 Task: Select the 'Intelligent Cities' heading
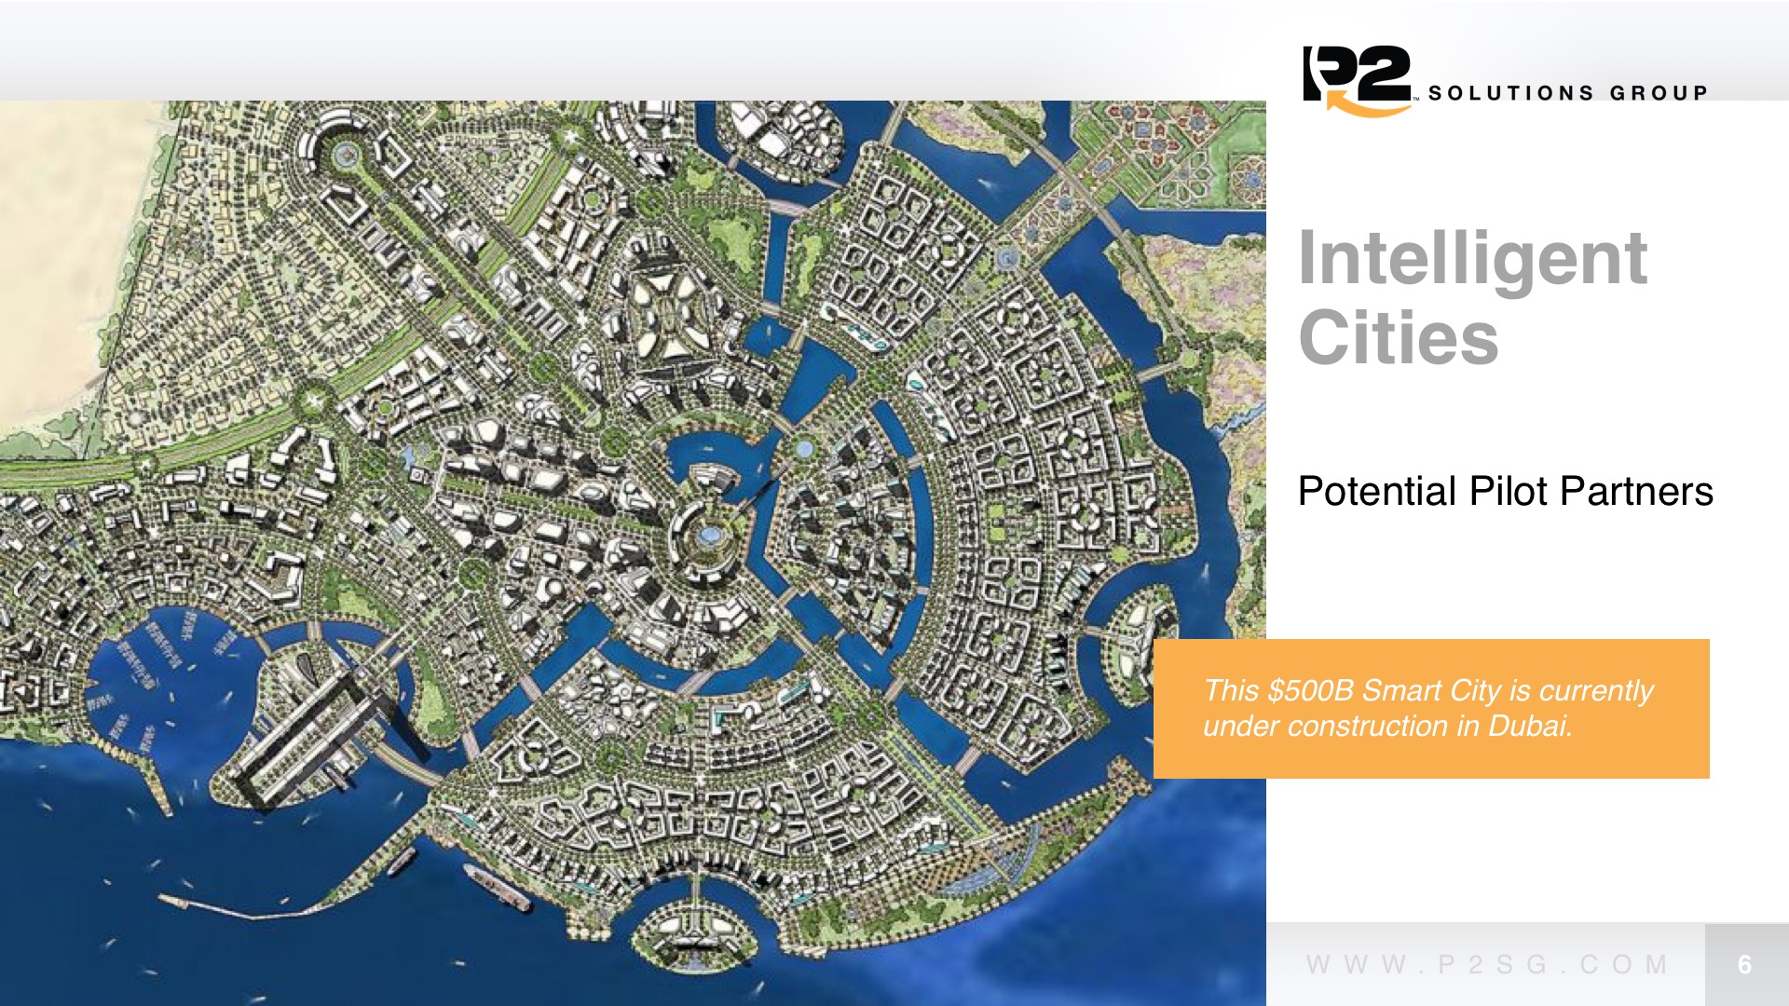[1472, 297]
